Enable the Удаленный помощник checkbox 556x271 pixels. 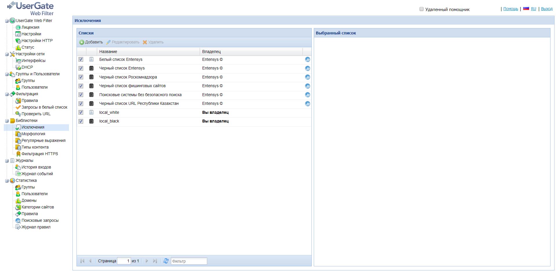point(422,9)
